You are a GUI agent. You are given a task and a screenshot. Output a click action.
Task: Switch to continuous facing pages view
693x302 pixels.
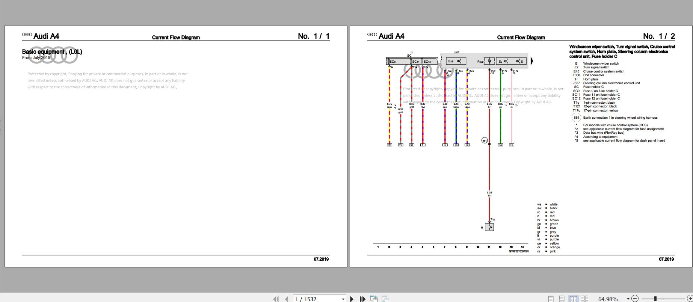click(x=584, y=299)
